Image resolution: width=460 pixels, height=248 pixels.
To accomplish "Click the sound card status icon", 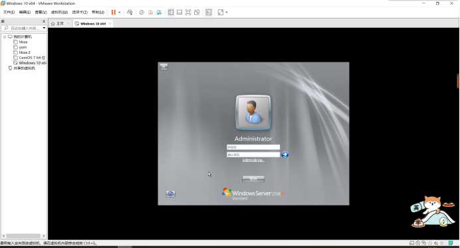I will click(x=436, y=243).
